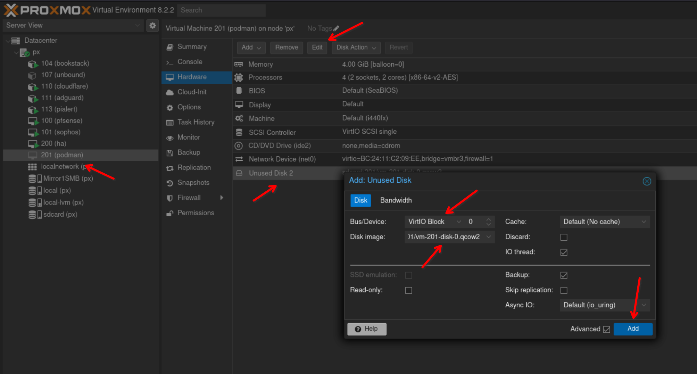Screen dimensions: 697x374
Task: Click the Backup floppy disk icon
Action: [x=170, y=153]
